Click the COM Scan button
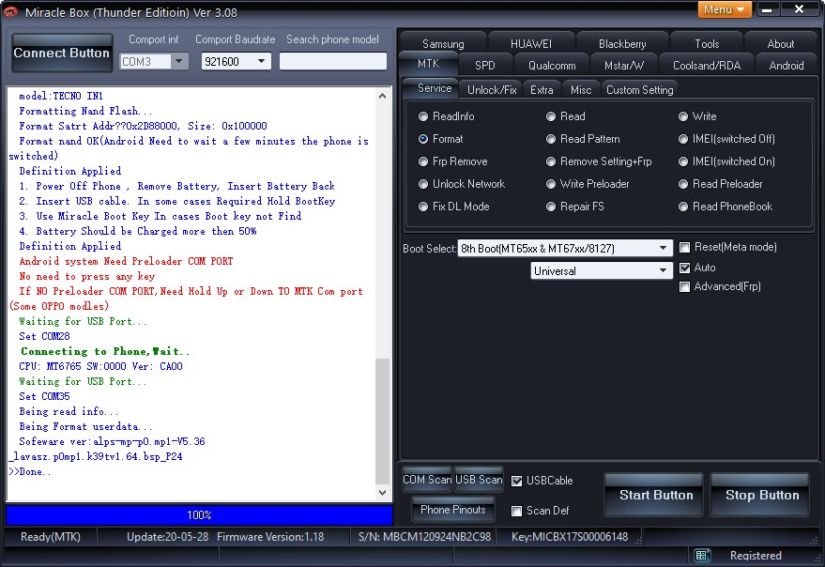The image size is (825, 567). 427,480
